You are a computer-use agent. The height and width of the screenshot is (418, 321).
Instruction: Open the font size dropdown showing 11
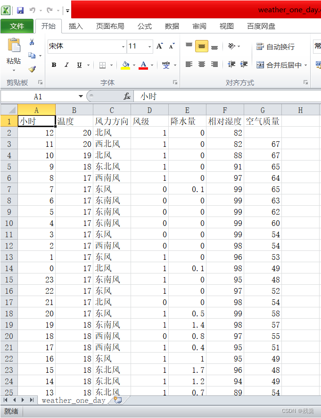click(149, 47)
